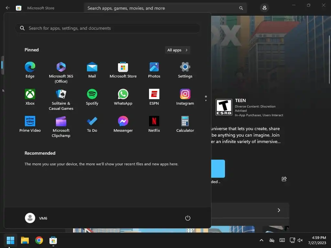Launch Spotify from Start menu
Image resolution: width=331 pixels, height=248 pixels.
pos(92,97)
